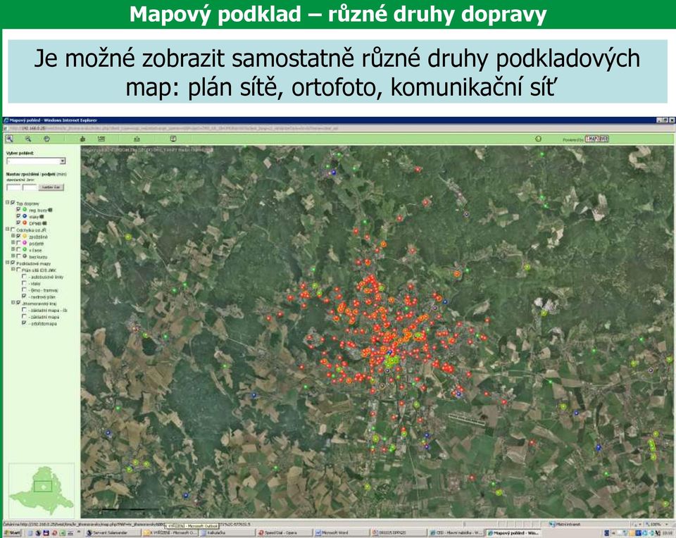Toggle the Typ dopravy checkbox
The height and width of the screenshot is (538, 676).
(13, 202)
